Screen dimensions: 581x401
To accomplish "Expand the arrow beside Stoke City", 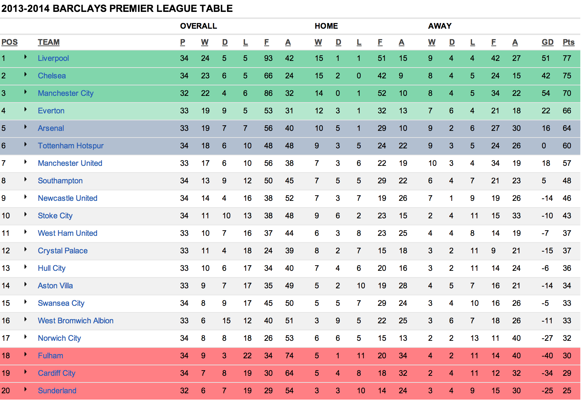I will coord(26,214).
